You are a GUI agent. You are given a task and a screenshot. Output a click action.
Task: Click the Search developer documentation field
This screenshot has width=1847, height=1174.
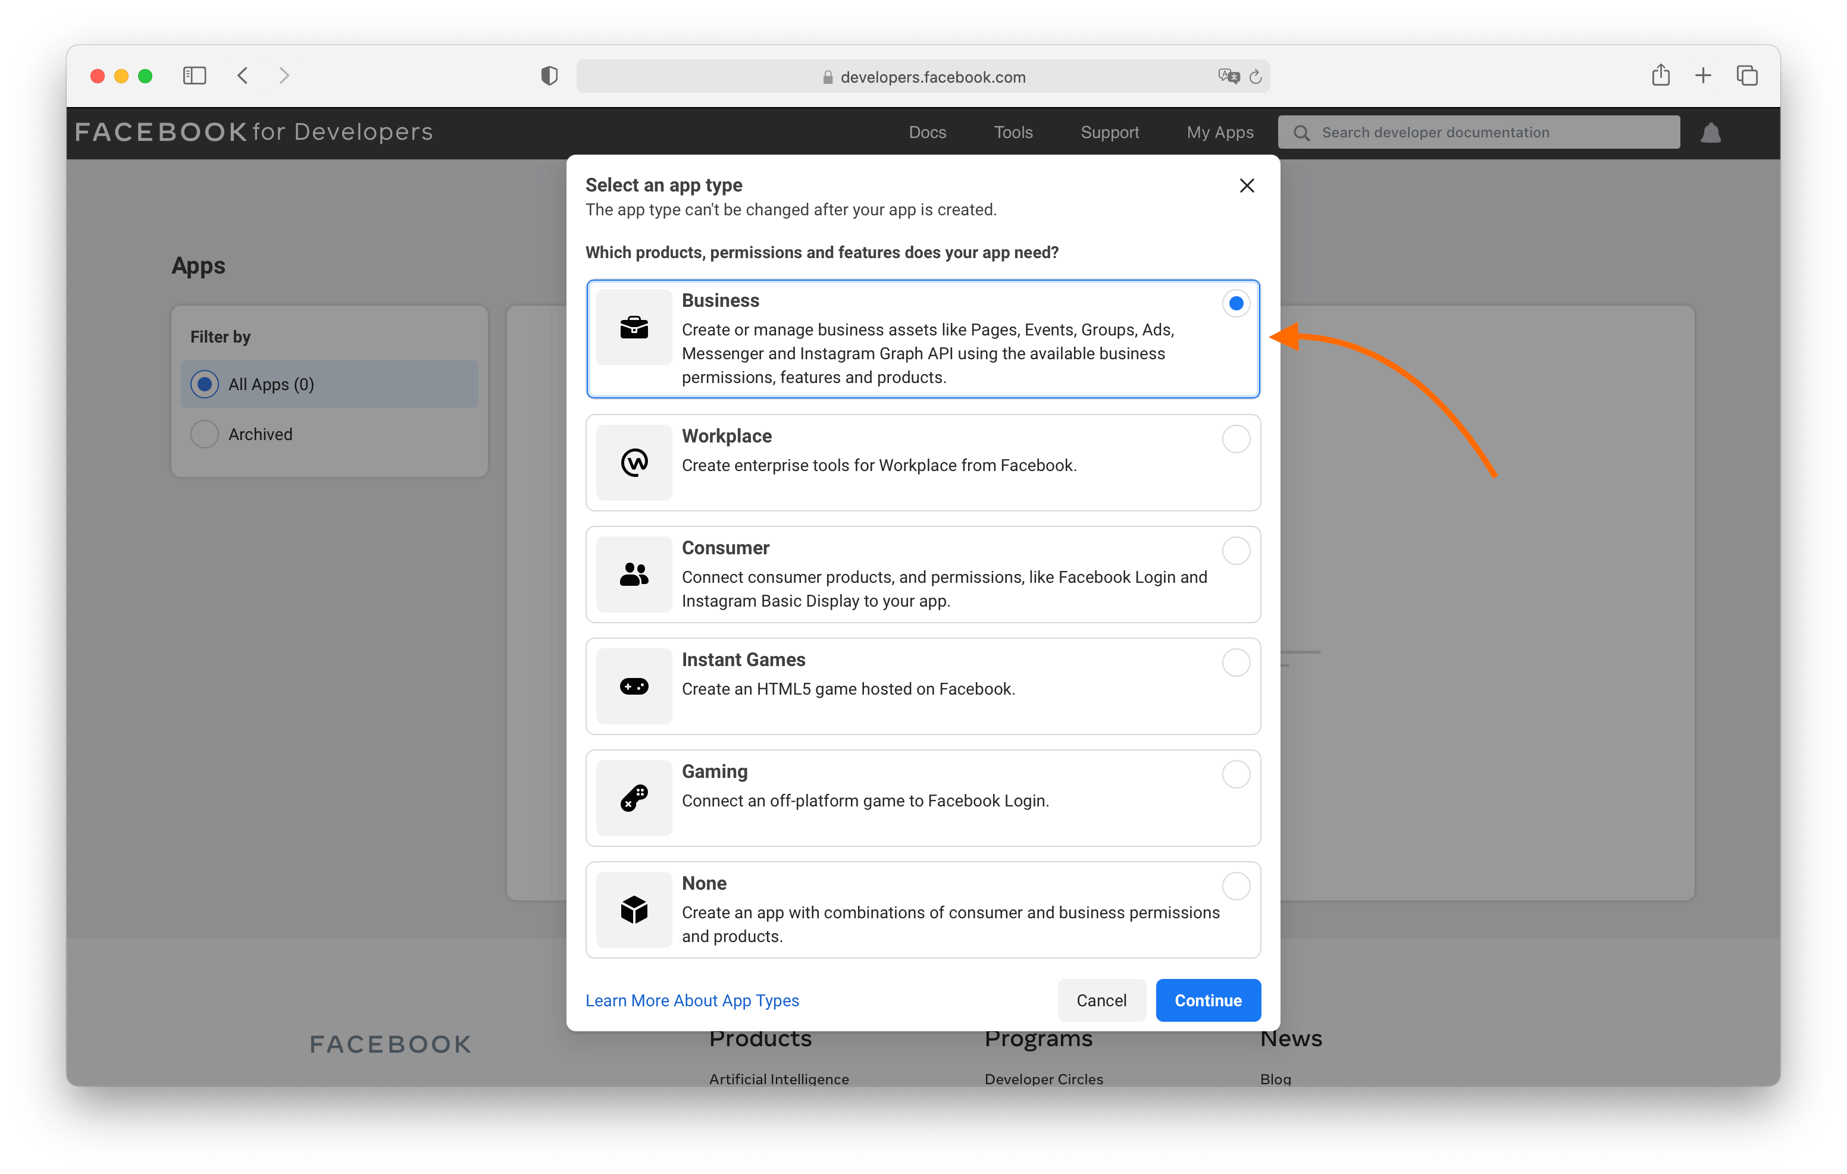(x=1479, y=133)
